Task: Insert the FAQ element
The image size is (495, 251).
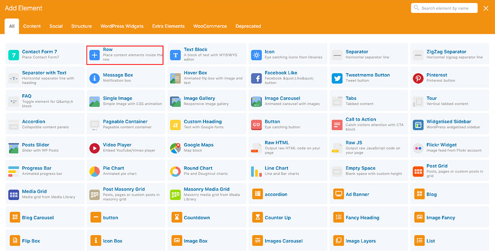Action: 45,101
